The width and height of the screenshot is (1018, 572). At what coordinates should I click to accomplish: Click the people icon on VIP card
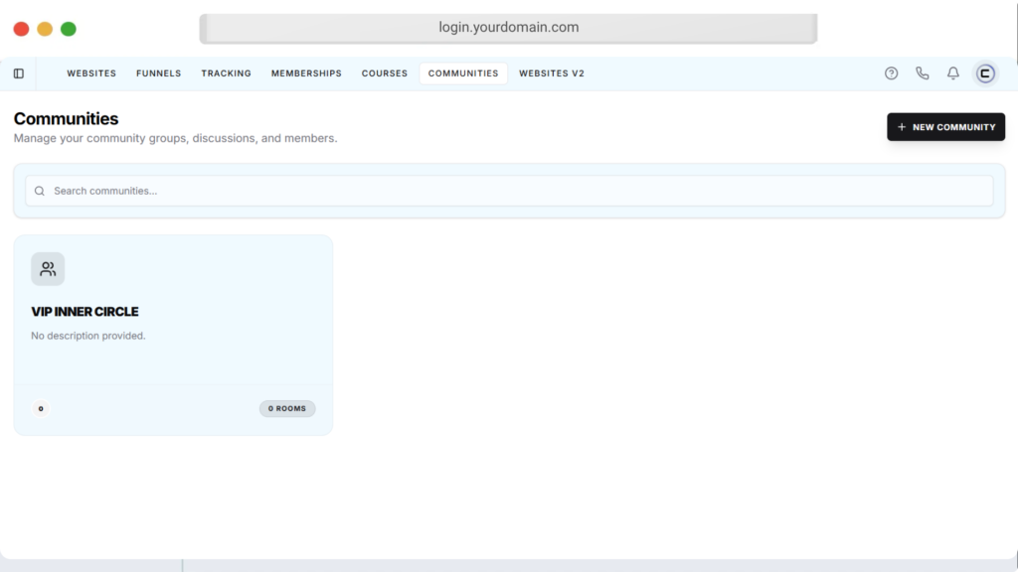coord(48,269)
